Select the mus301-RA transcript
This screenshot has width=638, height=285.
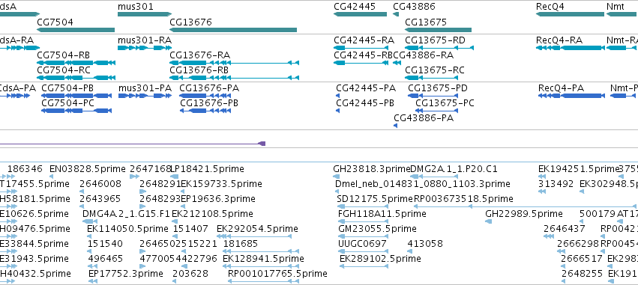pyautogui.click(x=145, y=48)
